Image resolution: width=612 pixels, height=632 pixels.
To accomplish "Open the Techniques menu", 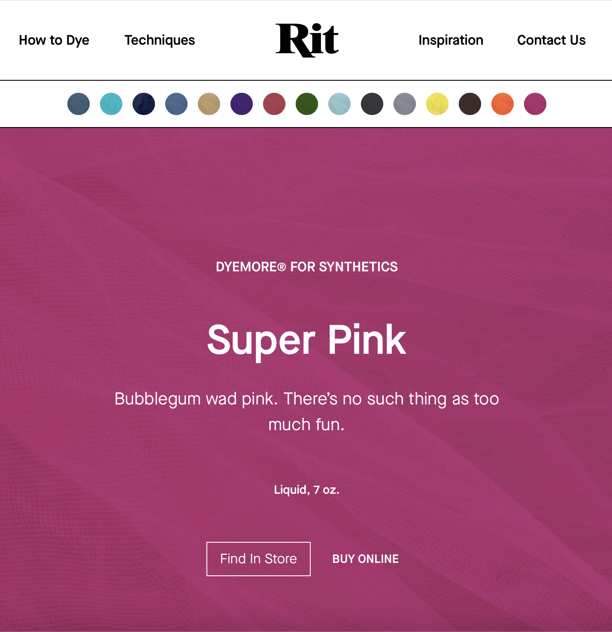I will tap(160, 40).
